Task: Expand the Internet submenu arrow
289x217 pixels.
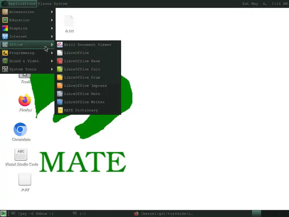Action: point(52,36)
